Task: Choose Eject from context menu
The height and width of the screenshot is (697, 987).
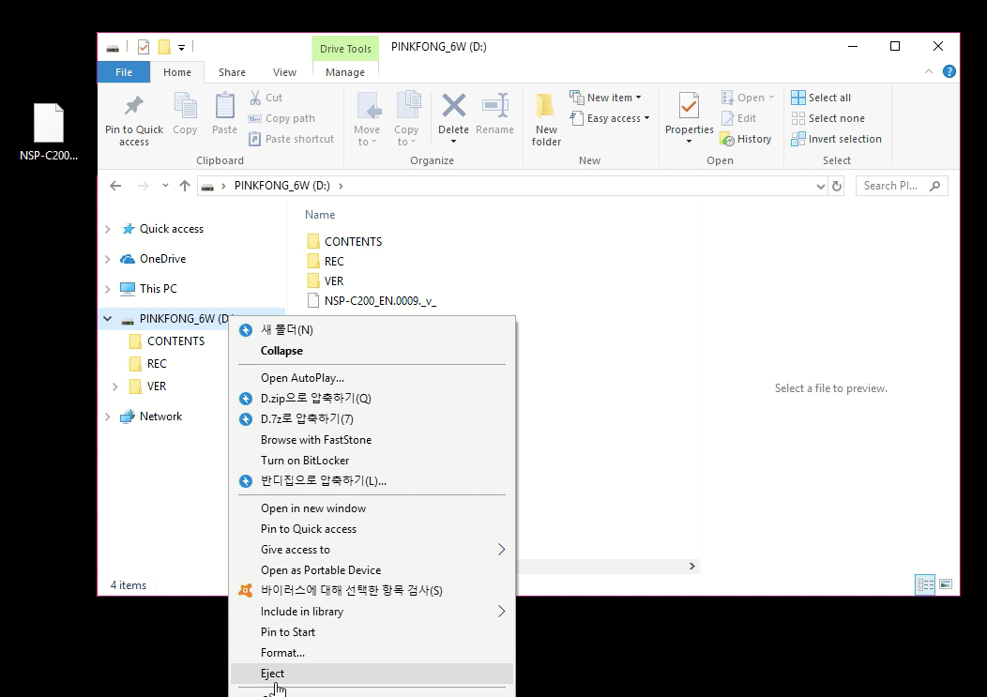Action: (x=372, y=674)
